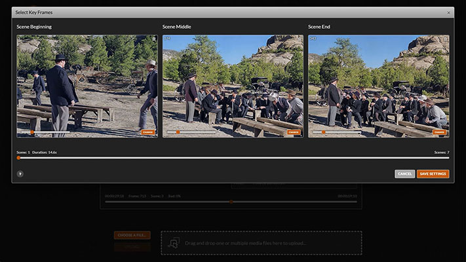Image resolution: width=466 pixels, height=262 pixels.
Task: Select the Scene End thumbnail image
Action: point(379,86)
